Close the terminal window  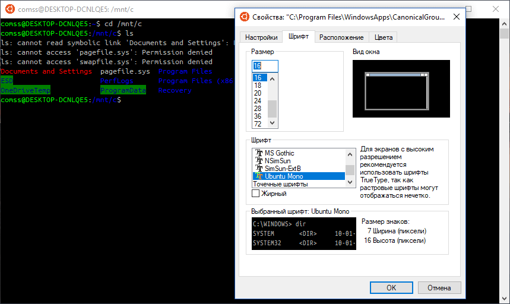click(x=495, y=9)
